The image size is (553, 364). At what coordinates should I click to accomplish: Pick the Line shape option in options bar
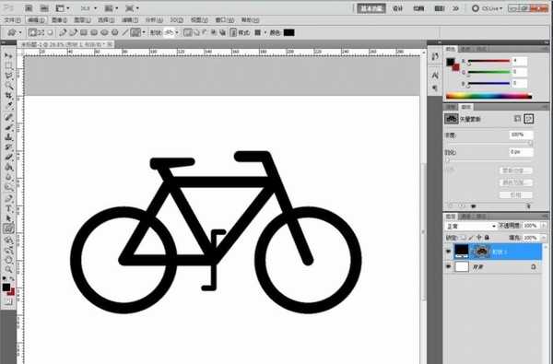pos(125,33)
